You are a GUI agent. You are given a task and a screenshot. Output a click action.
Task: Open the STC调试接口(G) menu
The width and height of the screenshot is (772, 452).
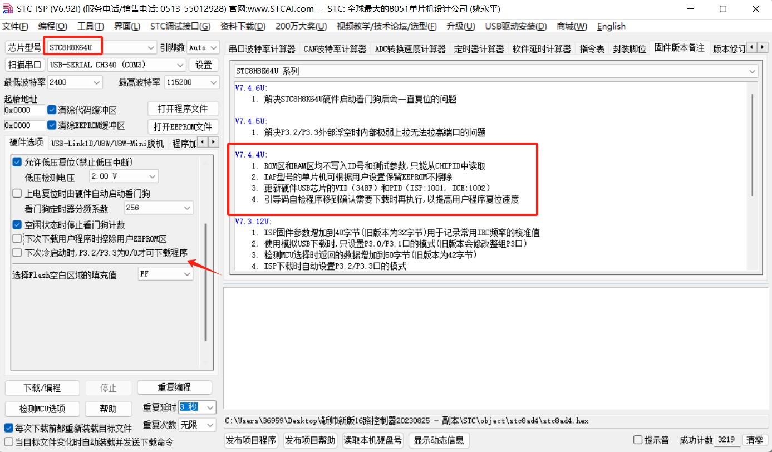[180, 26]
